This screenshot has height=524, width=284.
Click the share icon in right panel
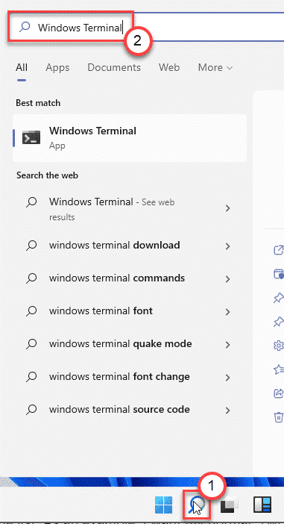point(279,393)
